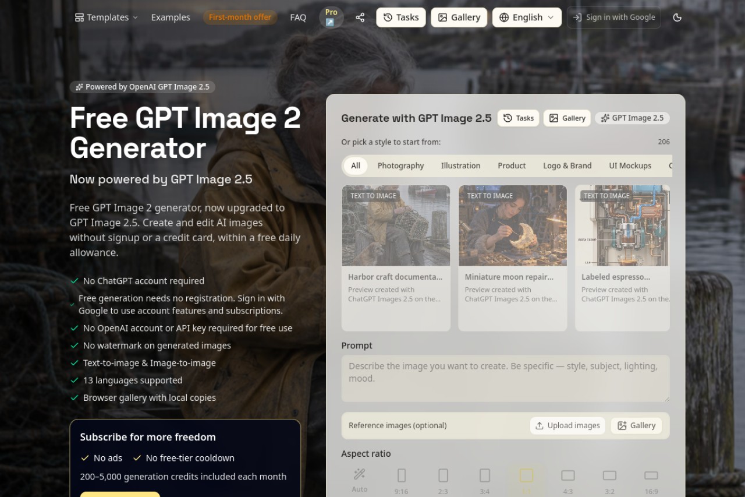Expand the English language dropdown
Screen dimensions: 745x497
point(527,17)
